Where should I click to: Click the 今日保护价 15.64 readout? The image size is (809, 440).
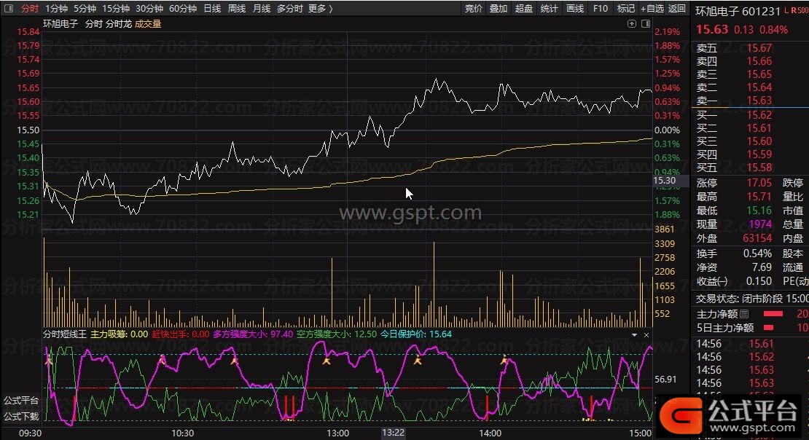point(416,334)
